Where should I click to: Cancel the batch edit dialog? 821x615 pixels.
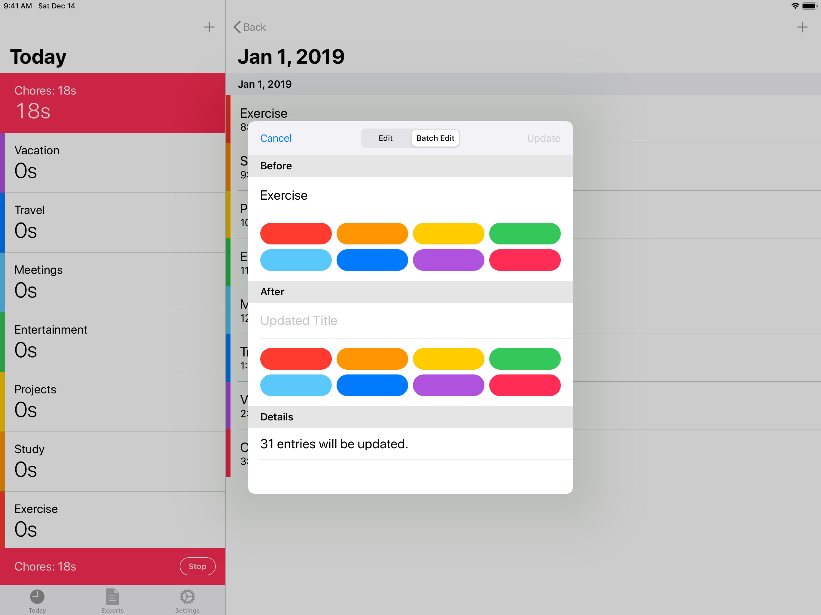[x=276, y=138]
